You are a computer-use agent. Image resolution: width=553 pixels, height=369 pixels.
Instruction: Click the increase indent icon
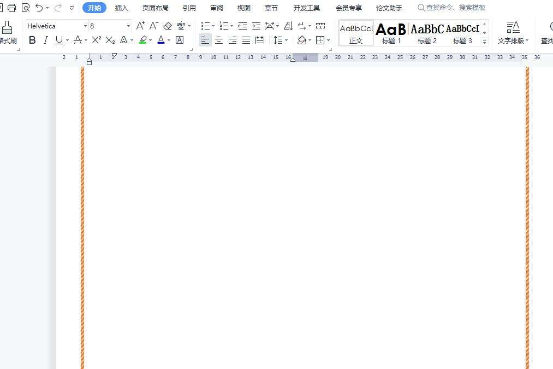(x=256, y=26)
